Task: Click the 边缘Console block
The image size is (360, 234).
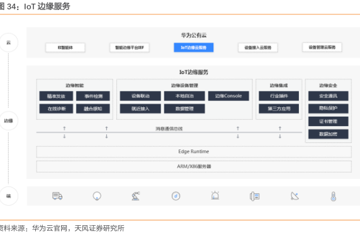Action: [x=228, y=96]
